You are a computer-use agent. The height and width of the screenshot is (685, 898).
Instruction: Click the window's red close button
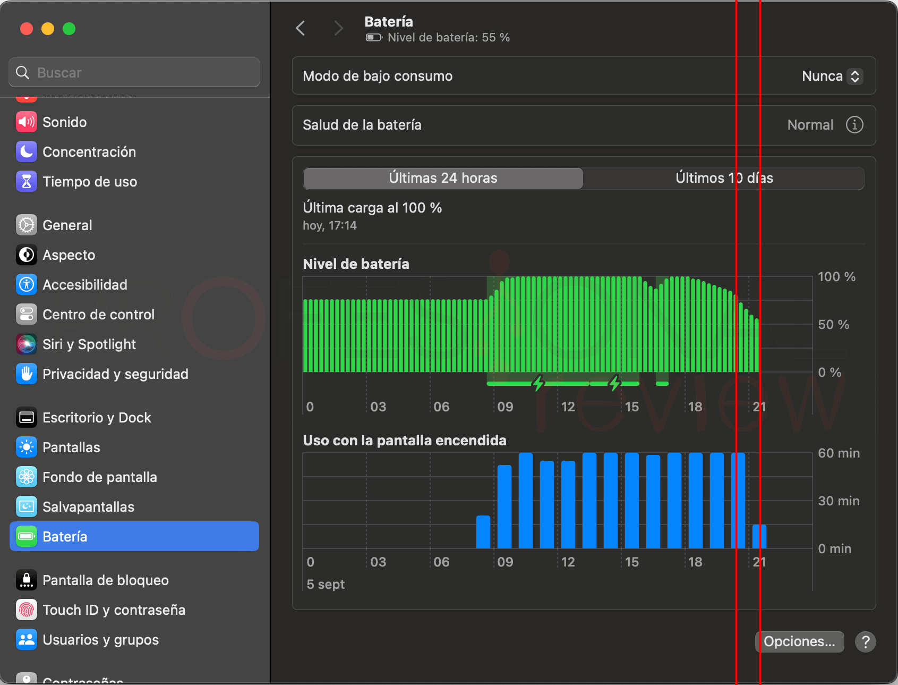point(27,29)
